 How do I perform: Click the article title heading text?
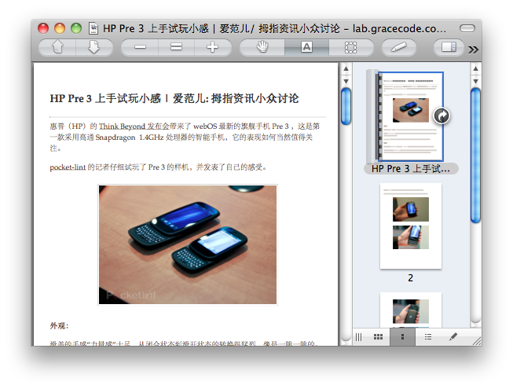[x=174, y=98]
